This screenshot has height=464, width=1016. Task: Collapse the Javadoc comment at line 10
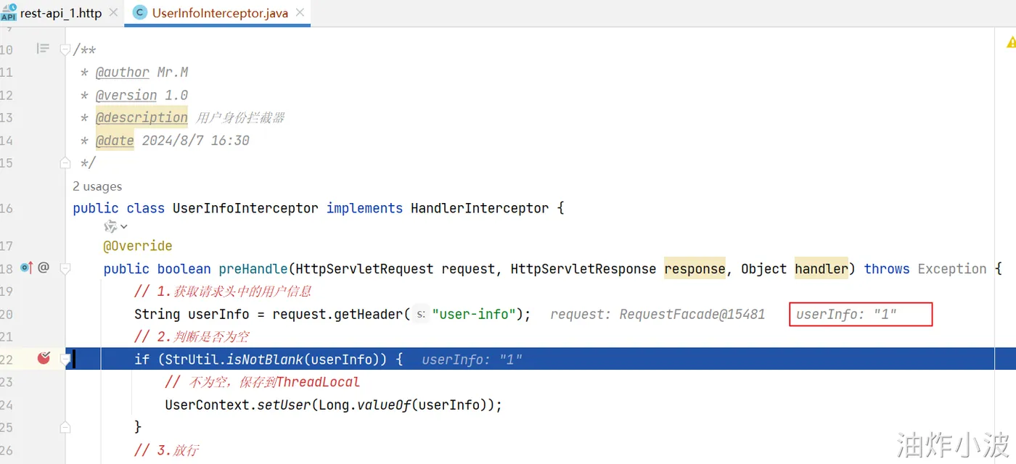click(x=65, y=49)
